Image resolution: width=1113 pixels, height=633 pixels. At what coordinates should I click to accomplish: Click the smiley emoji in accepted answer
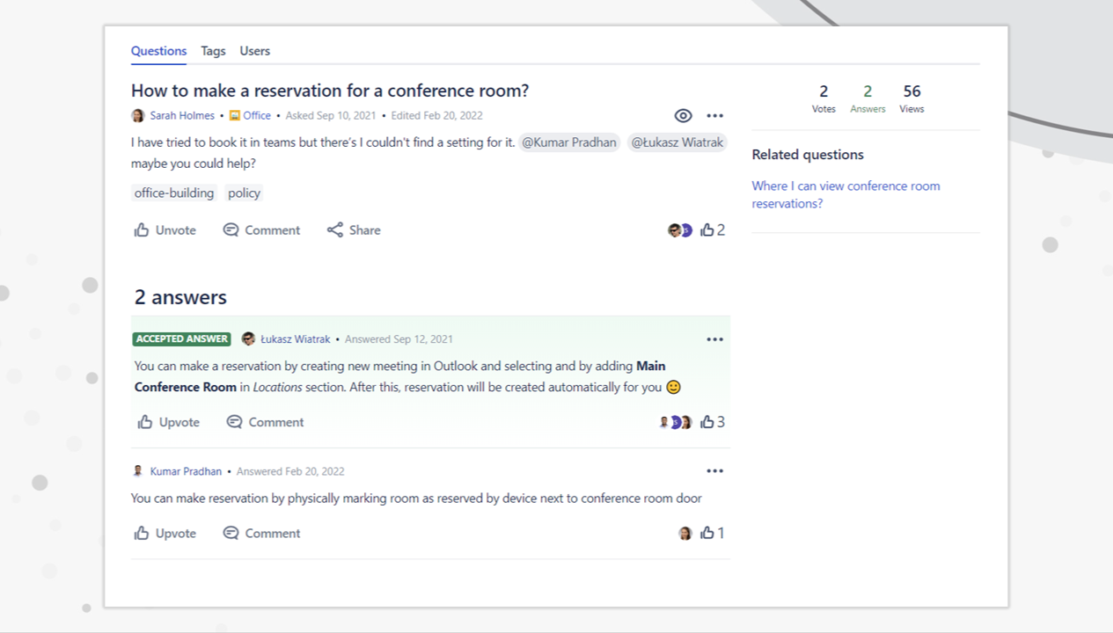tap(674, 387)
